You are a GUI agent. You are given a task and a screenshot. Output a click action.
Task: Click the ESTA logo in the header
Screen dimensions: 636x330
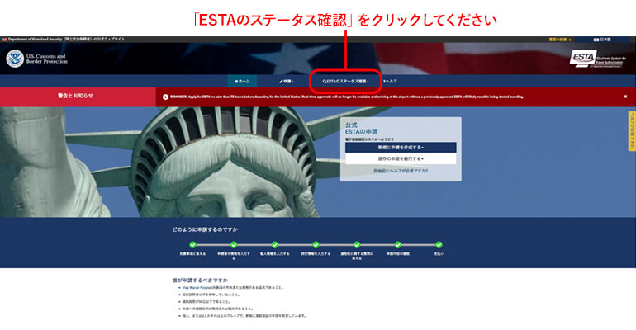(x=598, y=59)
